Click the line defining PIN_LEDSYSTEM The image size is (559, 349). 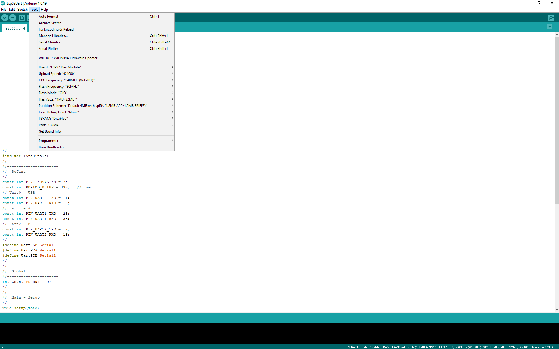pos(35,182)
